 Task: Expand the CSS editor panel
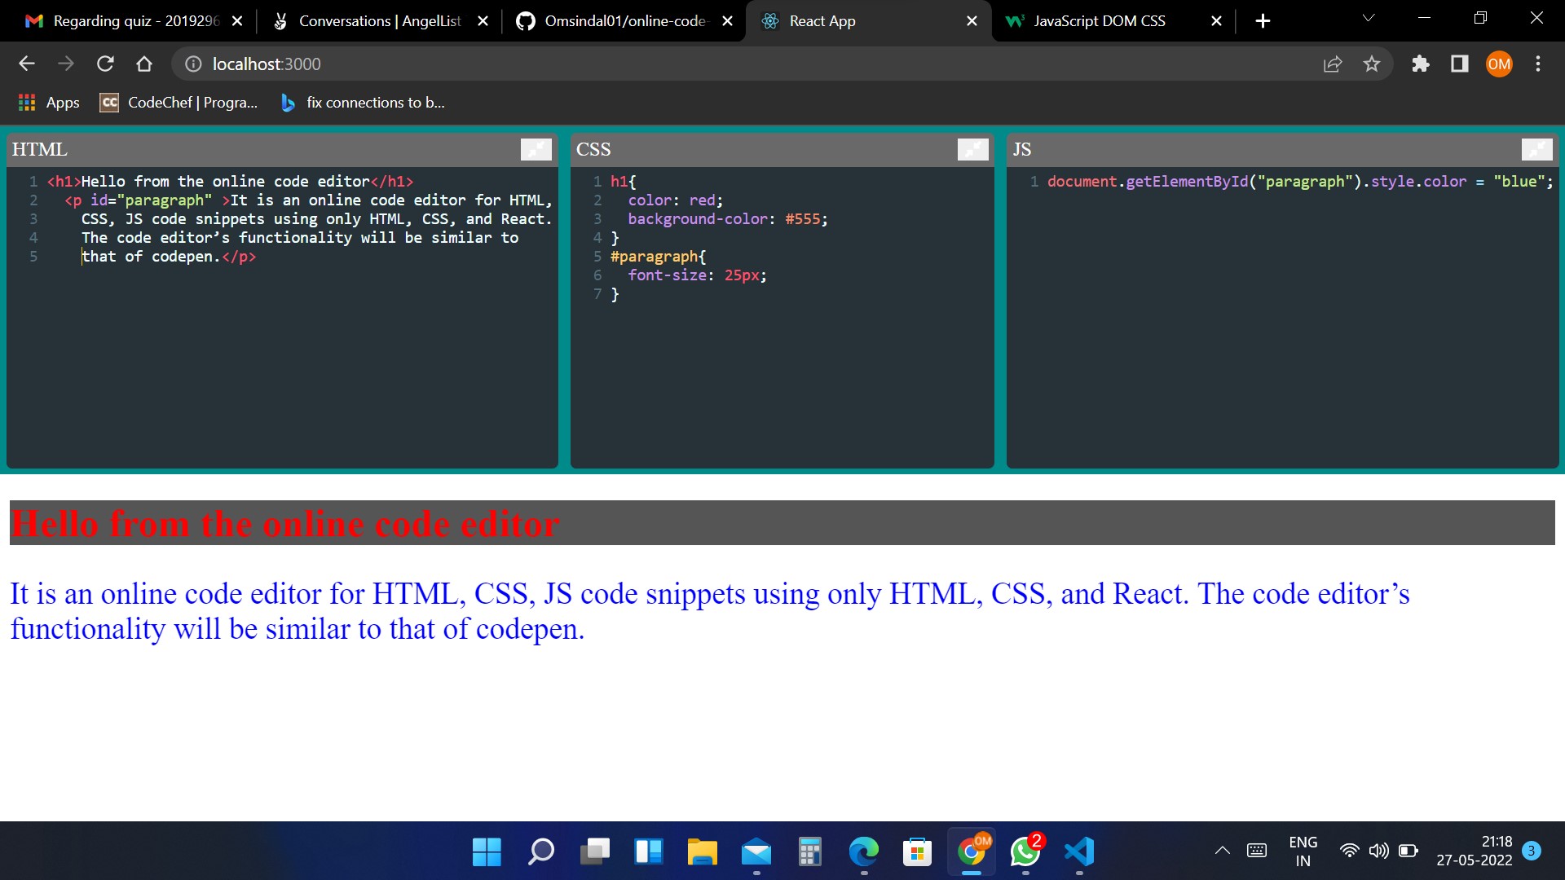972,149
